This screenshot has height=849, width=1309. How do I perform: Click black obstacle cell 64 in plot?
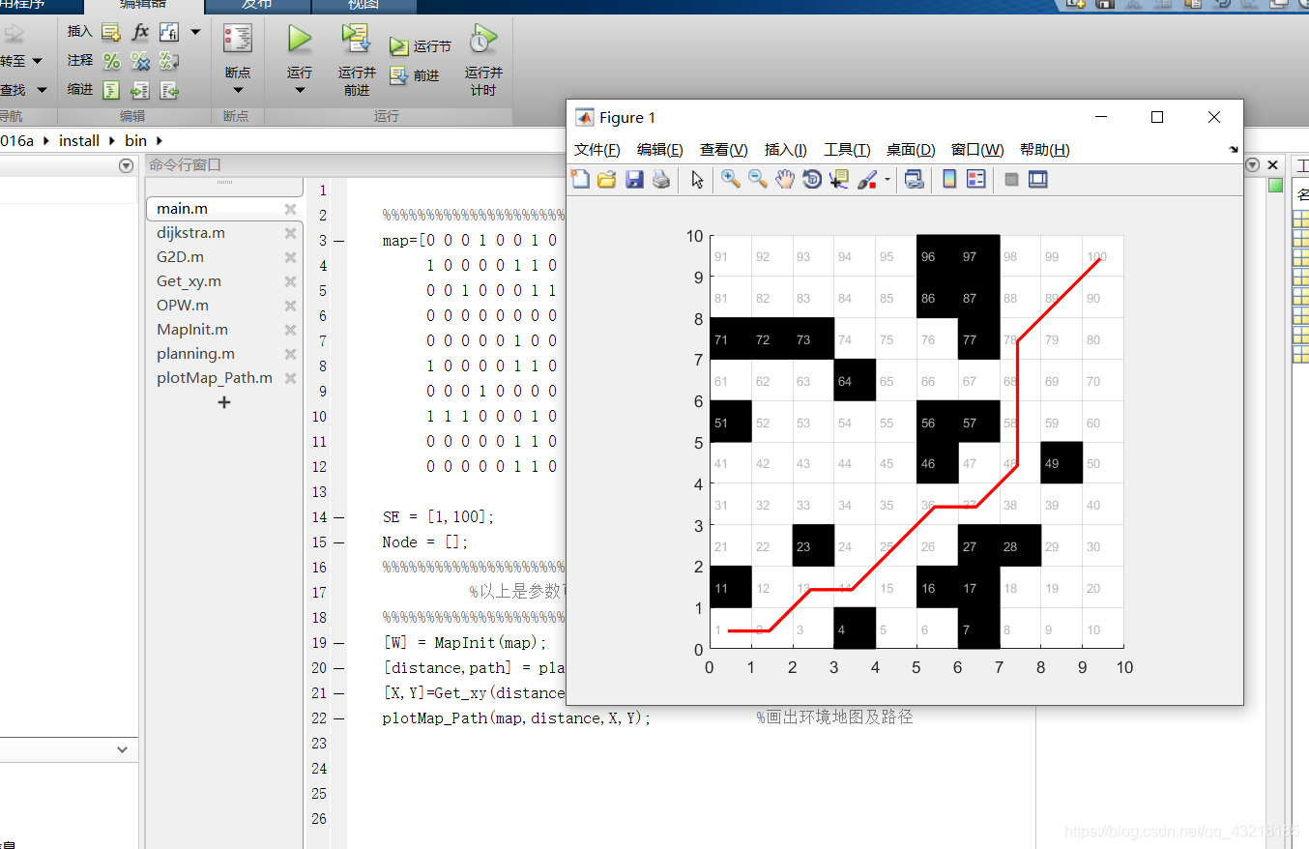(x=855, y=381)
